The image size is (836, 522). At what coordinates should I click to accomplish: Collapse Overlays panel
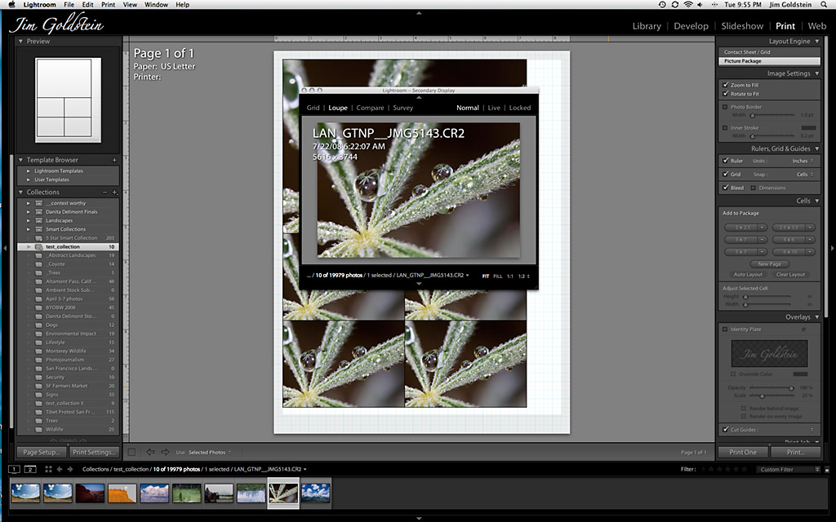click(x=816, y=317)
